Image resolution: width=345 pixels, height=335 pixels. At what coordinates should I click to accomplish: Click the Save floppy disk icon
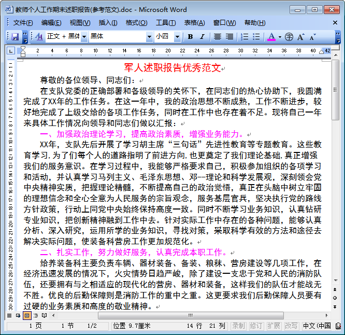point(15,37)
